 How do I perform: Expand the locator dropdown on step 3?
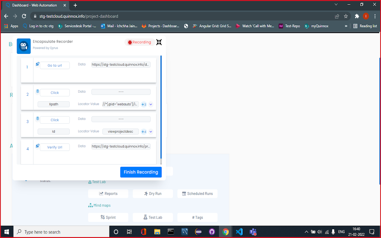(151, 131)
